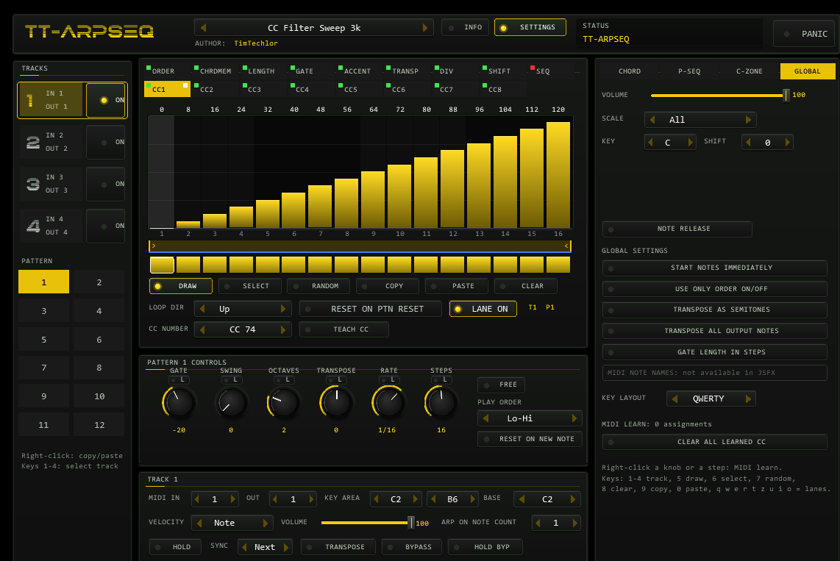This screenshot has width=840, height=561.
Task: Click the next preset arrow in header
Action: click(425, 27)
